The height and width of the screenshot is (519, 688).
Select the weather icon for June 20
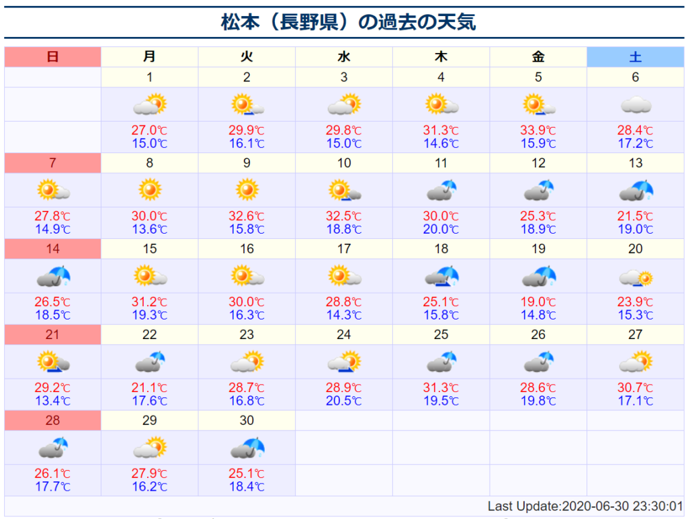pyautogui.click(x=635, y=276)
